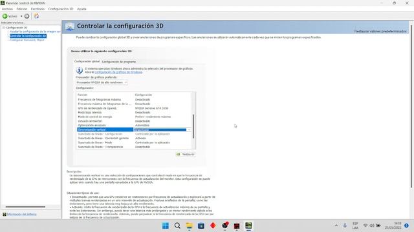The height and width of the screenshot is (232, 414).
Task: Click Restaurar valores predeterminados link
Action: point(380,32)
